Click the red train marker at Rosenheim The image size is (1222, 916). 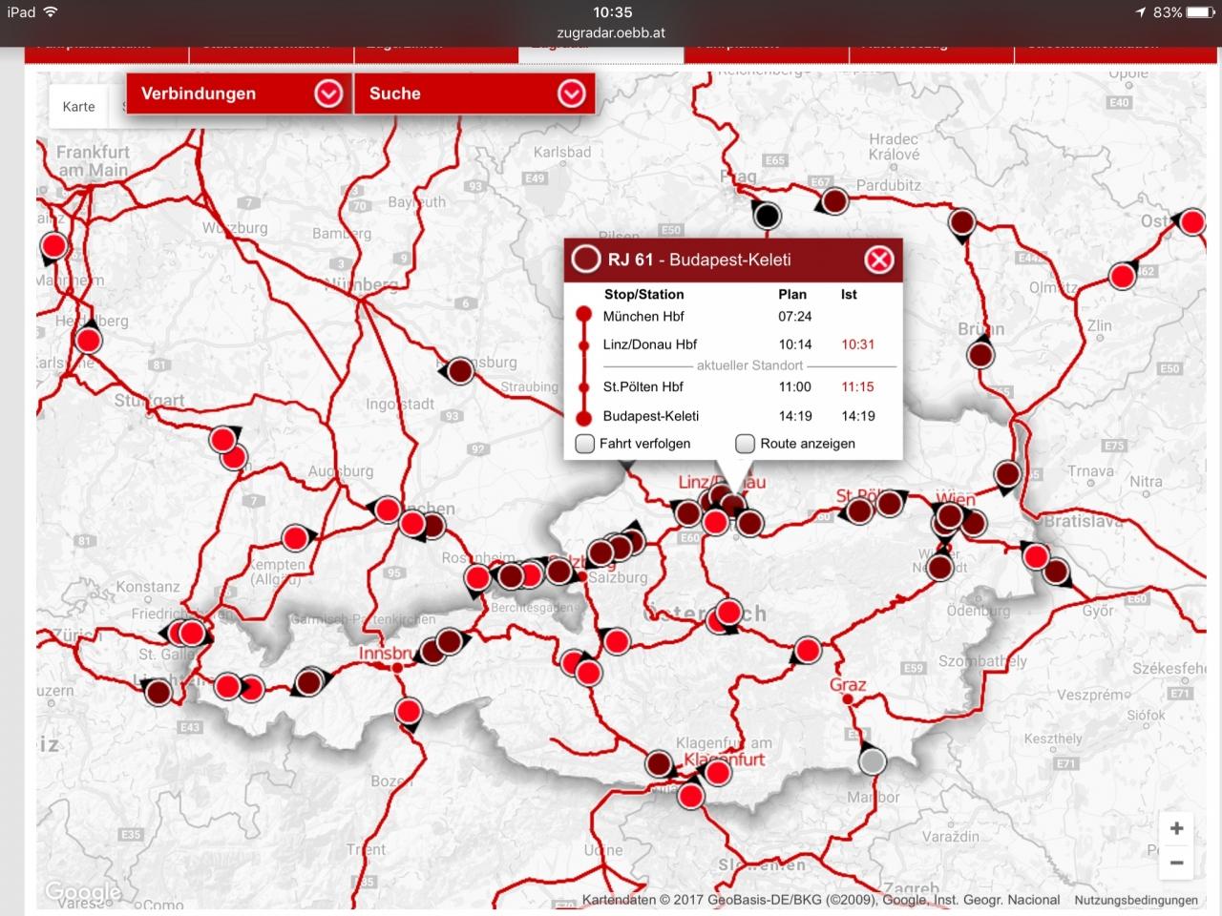click(x=477, y=577)
